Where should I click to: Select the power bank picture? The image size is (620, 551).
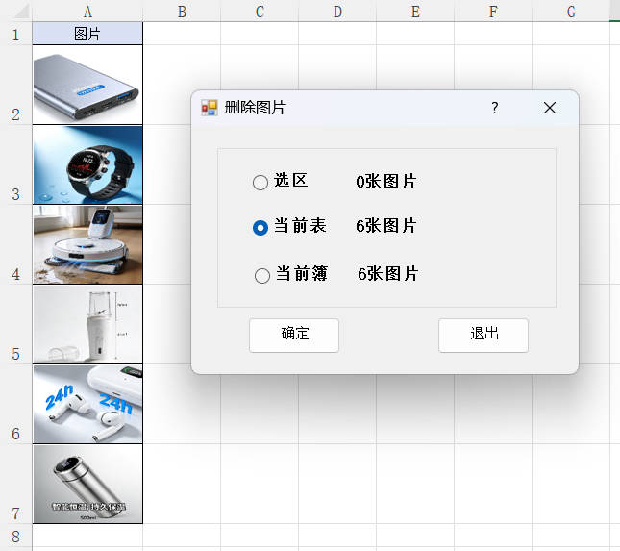tap(87, 86)
